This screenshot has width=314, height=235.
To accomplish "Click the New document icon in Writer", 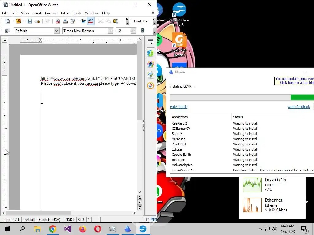I will coord(7,21).
